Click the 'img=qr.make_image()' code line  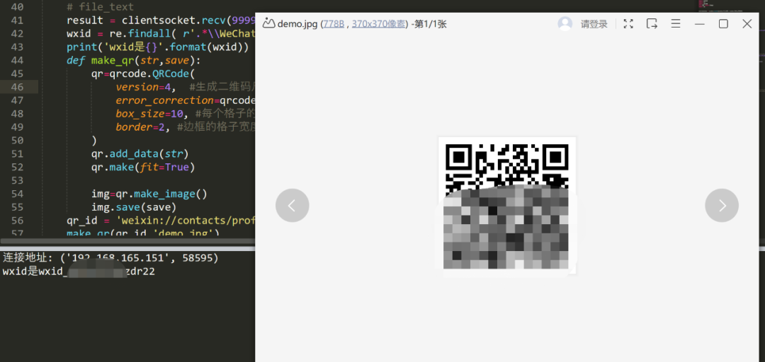point(149,194)
